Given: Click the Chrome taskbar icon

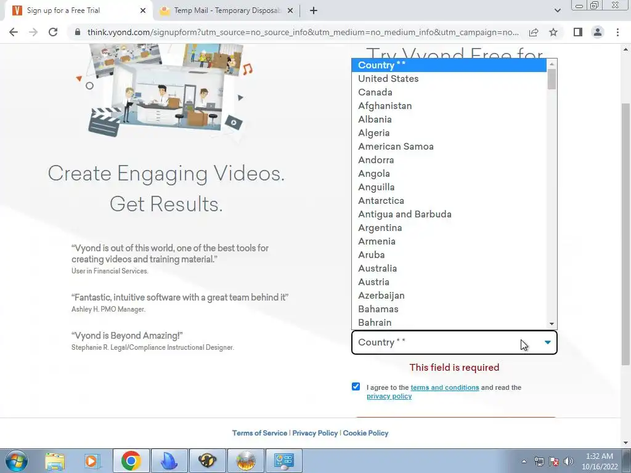Looking at the screenshot, I should 131,461.
